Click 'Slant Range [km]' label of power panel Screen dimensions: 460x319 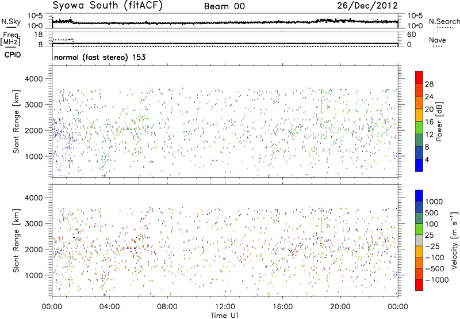tap(16, 121)
